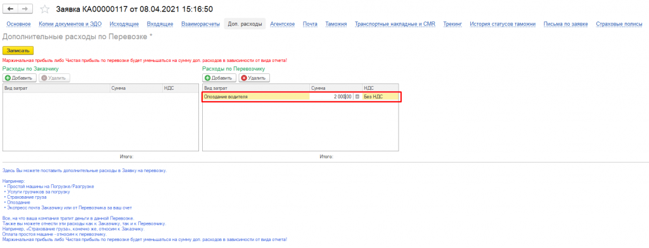Open the Агентское tab
The width and height of the screenshot is (649, 248).
[x=282, y=24]
